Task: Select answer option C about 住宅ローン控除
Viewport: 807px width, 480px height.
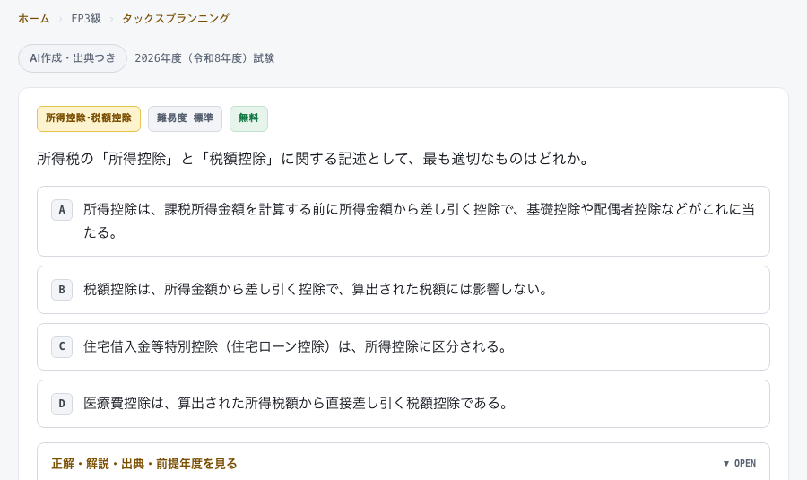Action: pos(403,346)
